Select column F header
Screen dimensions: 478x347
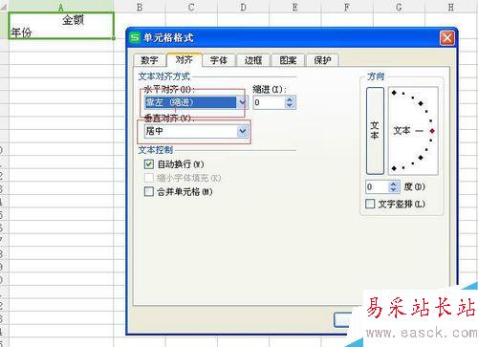coord(347,7)
